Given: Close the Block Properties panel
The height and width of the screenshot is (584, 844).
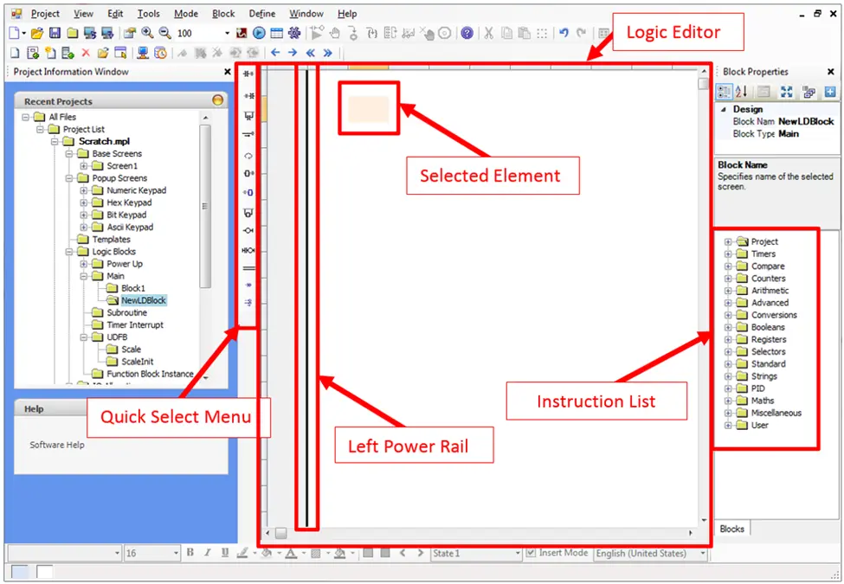Looking at the screenshot, I should click(x=830, y=72).
